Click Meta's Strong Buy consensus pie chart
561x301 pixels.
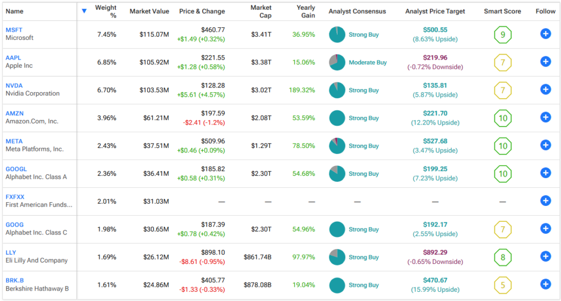point(337,146)
